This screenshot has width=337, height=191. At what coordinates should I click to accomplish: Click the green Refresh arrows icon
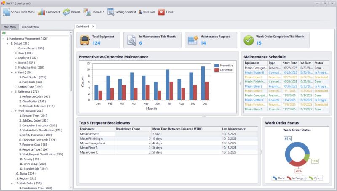pyautogui.click(x=66, y=12)
